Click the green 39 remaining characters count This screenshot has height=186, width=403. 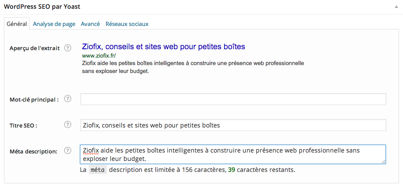[x=231, y=170]
